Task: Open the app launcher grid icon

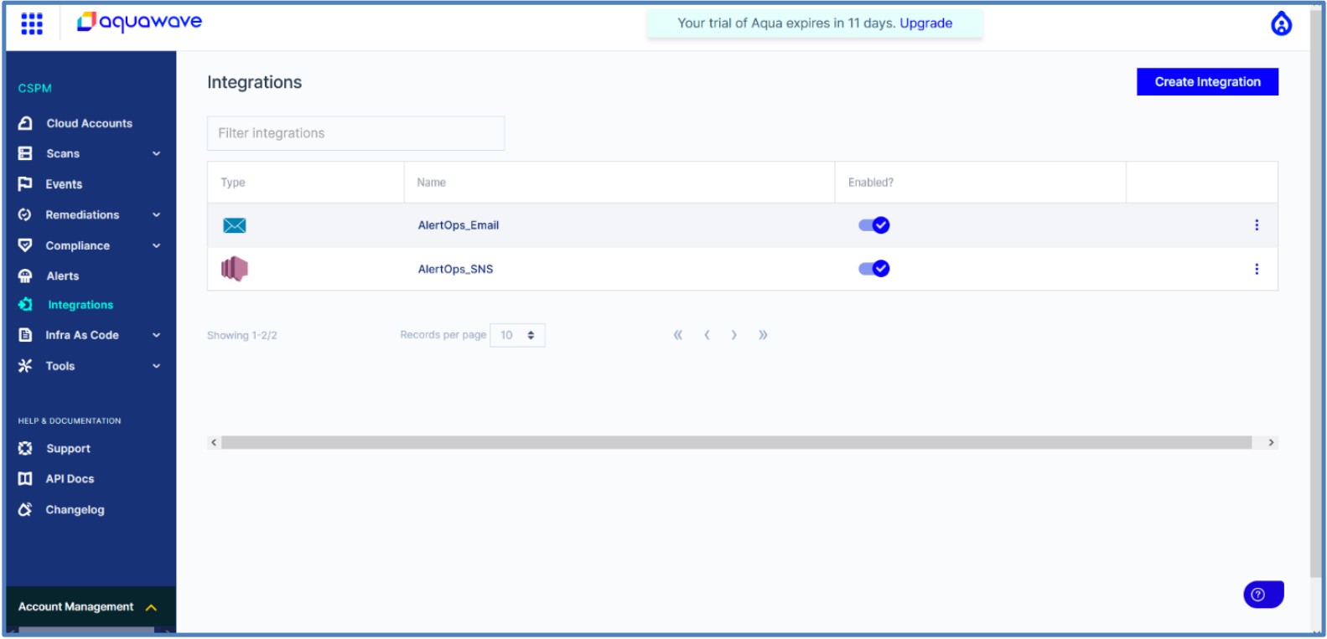Action: point(32,23)
